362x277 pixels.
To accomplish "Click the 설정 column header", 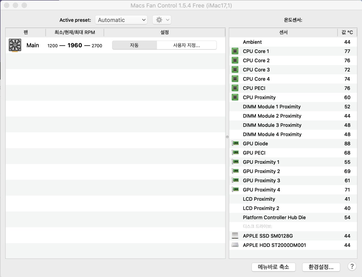I will pyautogui.click(x=164, y=32).
